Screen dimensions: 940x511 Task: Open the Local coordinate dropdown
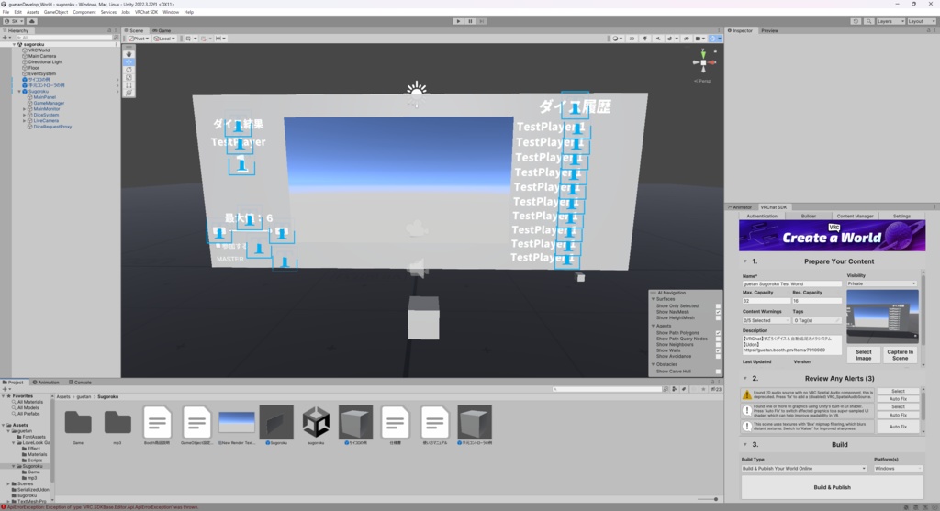point(164,39)
